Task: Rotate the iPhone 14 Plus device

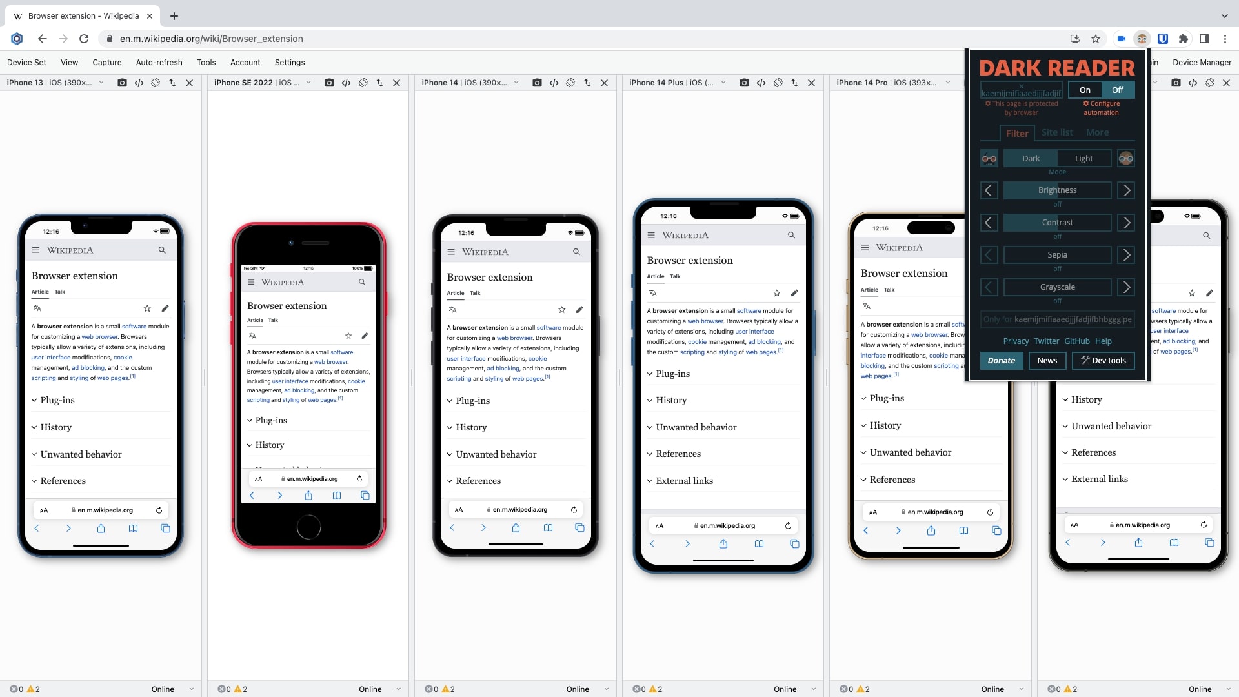Action: click(x=778, y=83)
